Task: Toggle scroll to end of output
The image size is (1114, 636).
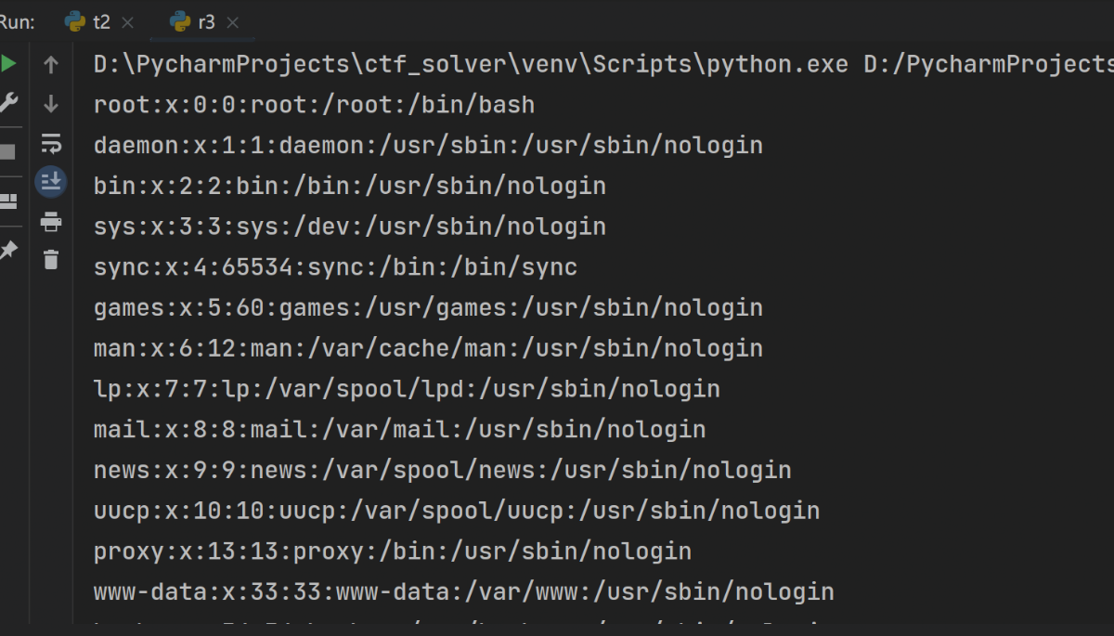Action: (51, 182)
